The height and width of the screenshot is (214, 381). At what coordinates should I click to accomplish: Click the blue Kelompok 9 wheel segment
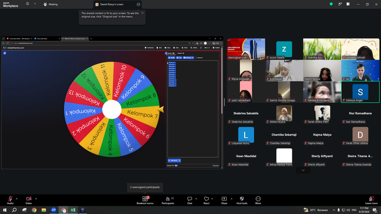coord(134,86)
